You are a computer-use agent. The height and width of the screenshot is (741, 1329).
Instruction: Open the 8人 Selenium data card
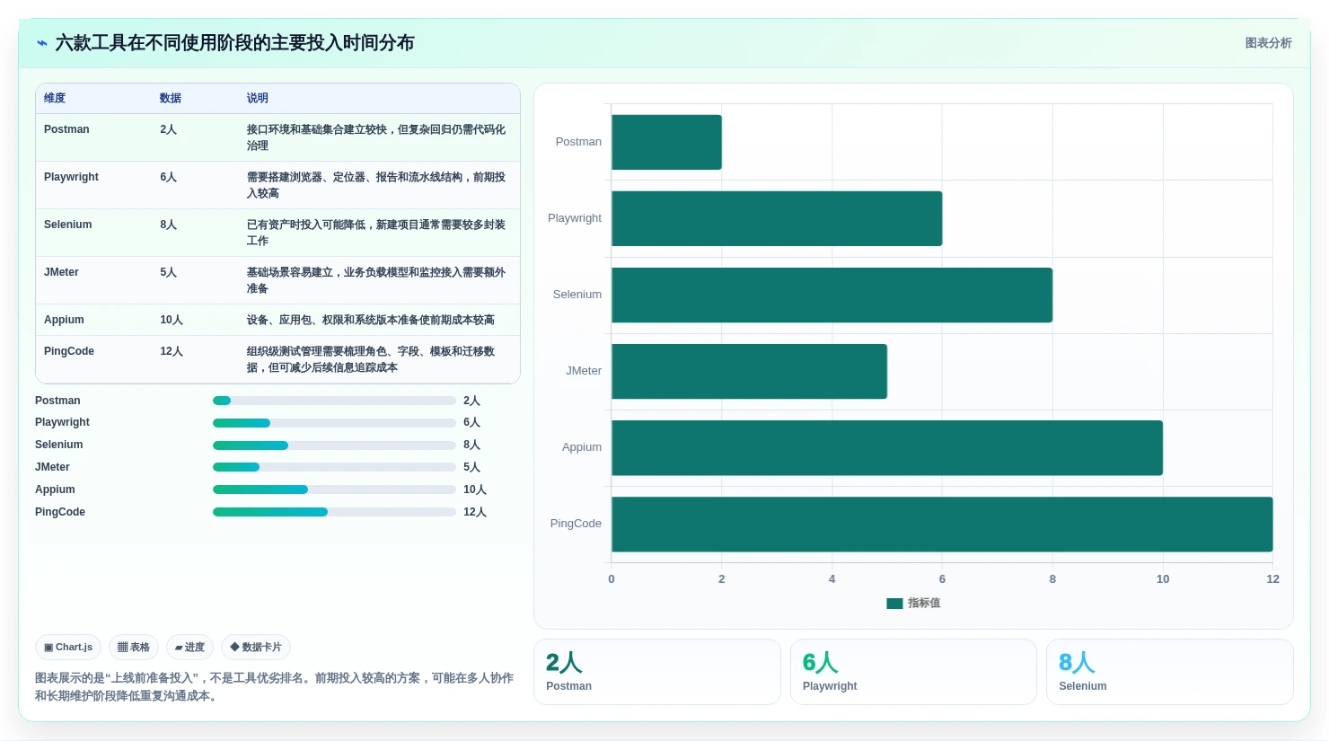(1169, 672)
